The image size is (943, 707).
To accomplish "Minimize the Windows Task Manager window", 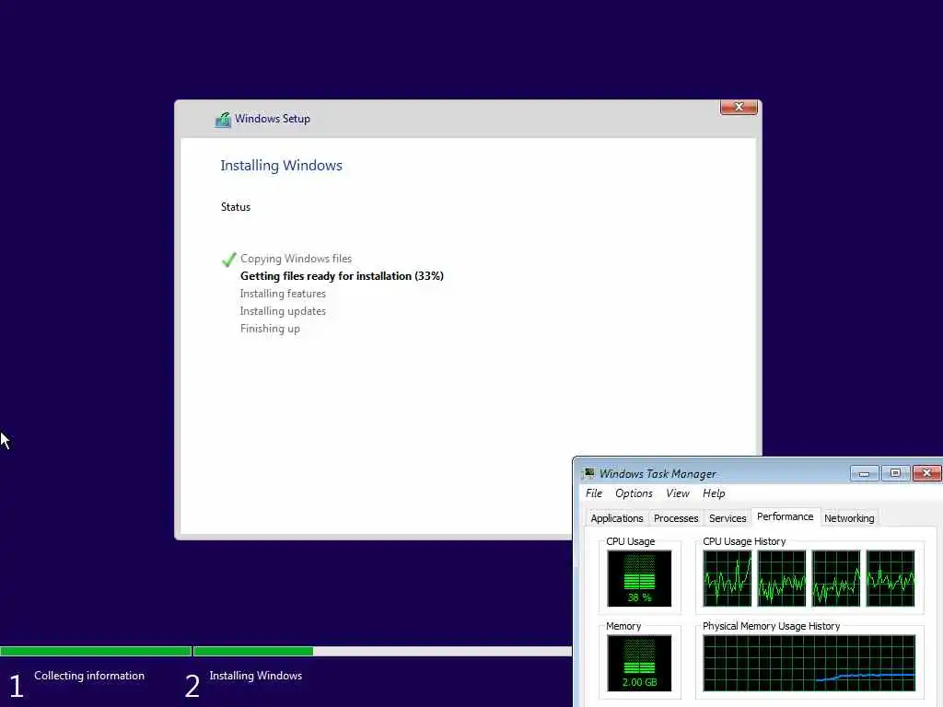I will [x=864, y=474].
